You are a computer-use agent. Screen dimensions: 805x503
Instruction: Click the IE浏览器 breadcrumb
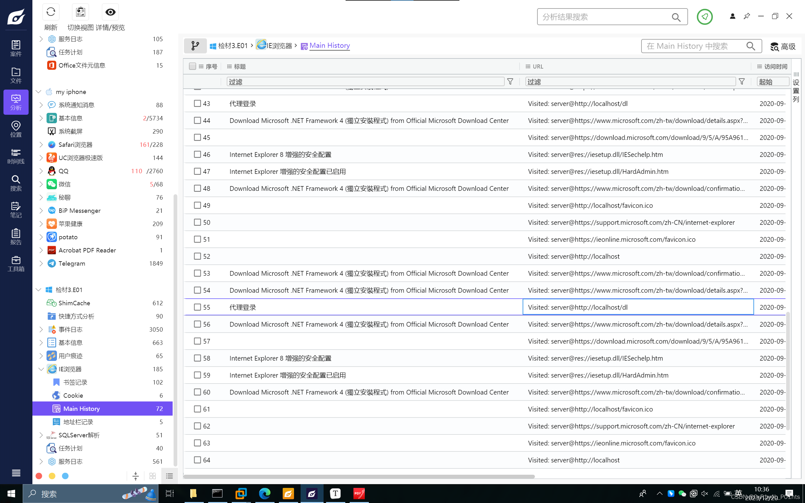274,45
